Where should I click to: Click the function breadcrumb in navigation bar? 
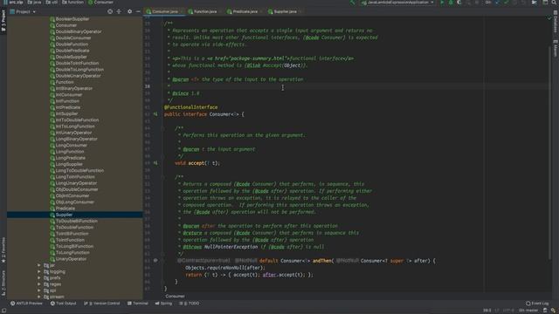[x=72, y=2]
